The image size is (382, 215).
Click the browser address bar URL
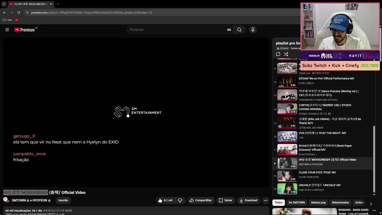click(92, 13)
